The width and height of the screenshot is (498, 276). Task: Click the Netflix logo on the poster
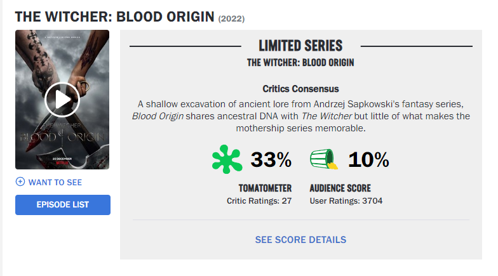click(x=62, y=162)
